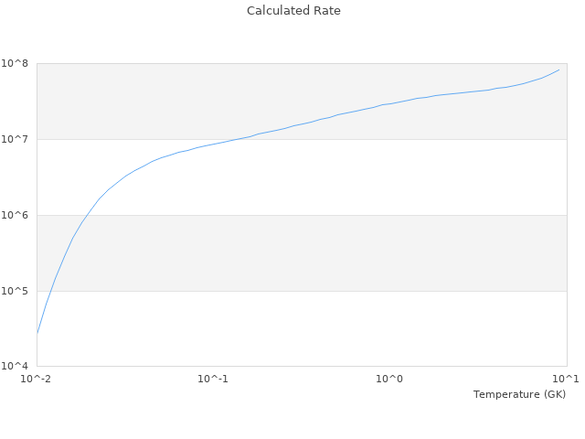The width and height of the screenshot is (585, 439).
Task: Click the 10^5 y-axis tick label
Action: pyautogui.click(x=16, y=291)
